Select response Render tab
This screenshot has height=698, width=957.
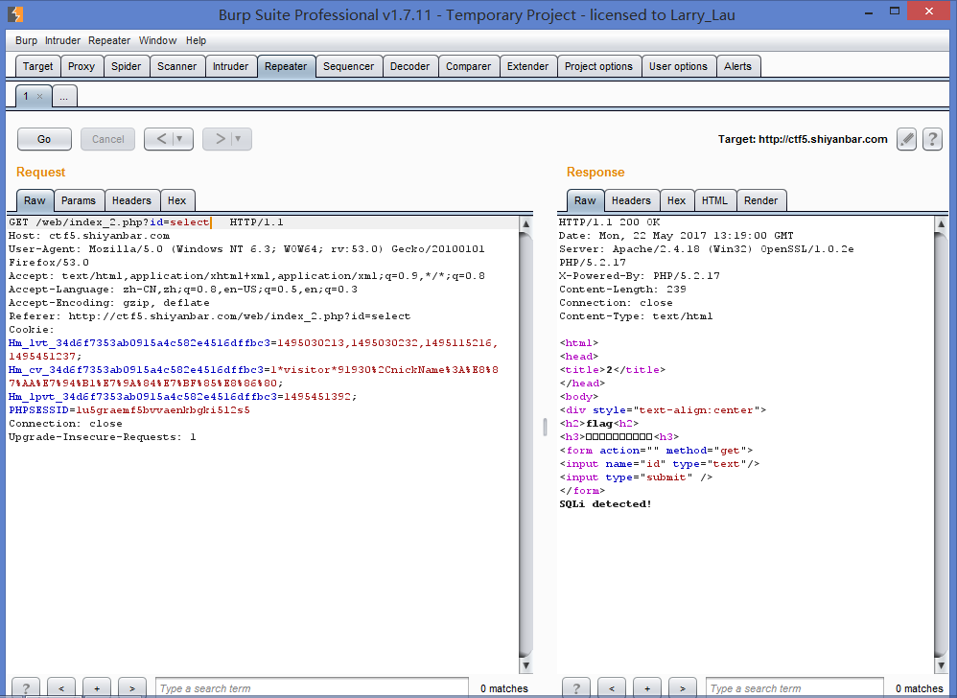point(760,200)
